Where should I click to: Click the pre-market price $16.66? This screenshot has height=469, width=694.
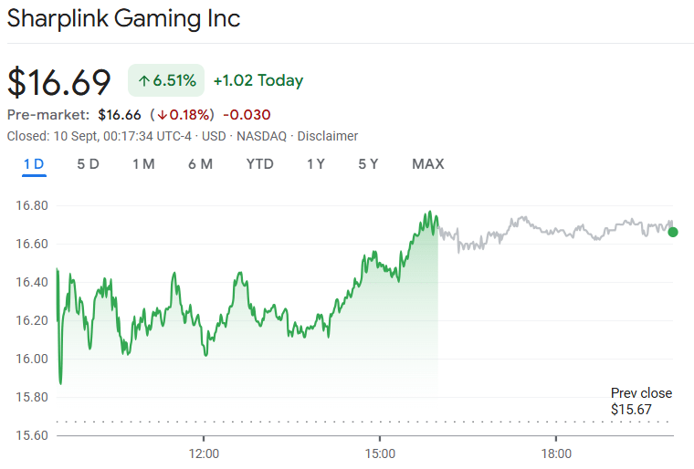point(120,114)
